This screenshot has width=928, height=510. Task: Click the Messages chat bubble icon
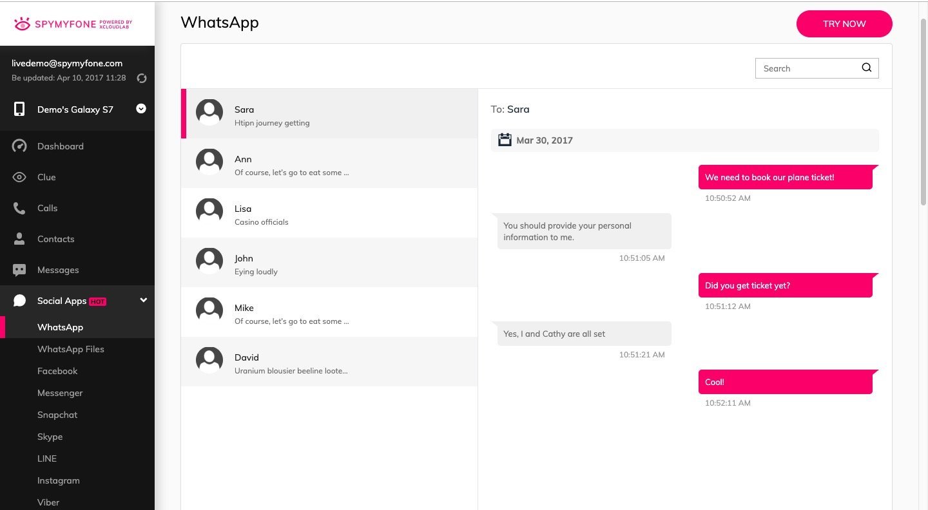[x=19, y=270]
